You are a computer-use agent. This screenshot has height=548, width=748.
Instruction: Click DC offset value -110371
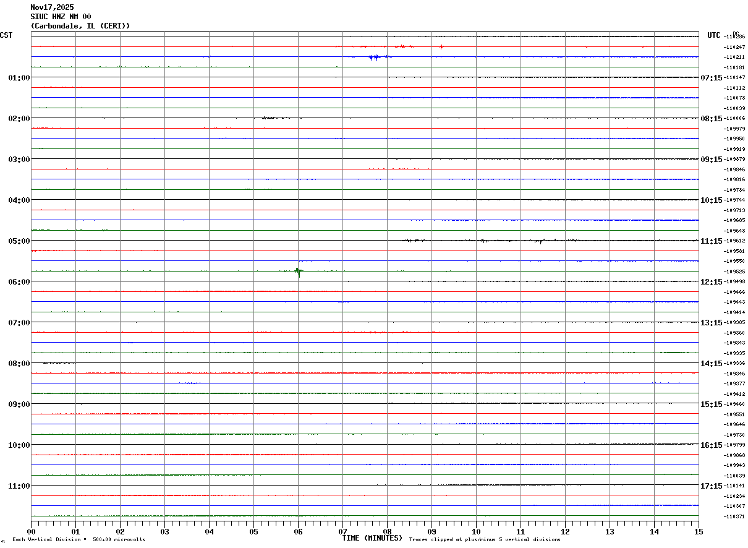[734, 516]
